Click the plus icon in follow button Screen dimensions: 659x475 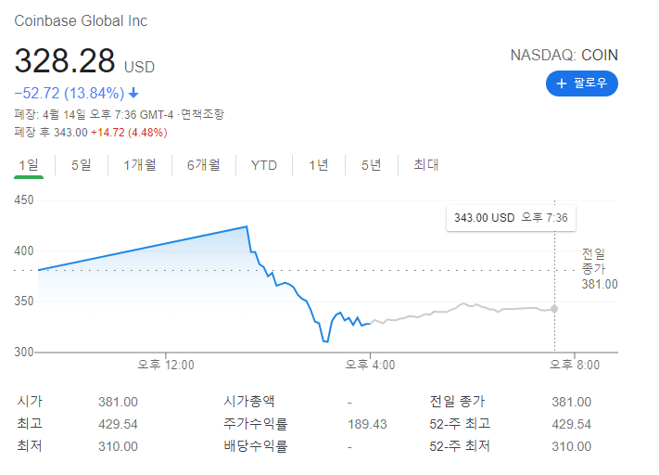(x=561, y=83)
